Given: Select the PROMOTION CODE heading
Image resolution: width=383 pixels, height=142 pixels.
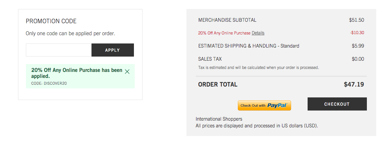Looking at the screenshot, I should click(51, 21).
